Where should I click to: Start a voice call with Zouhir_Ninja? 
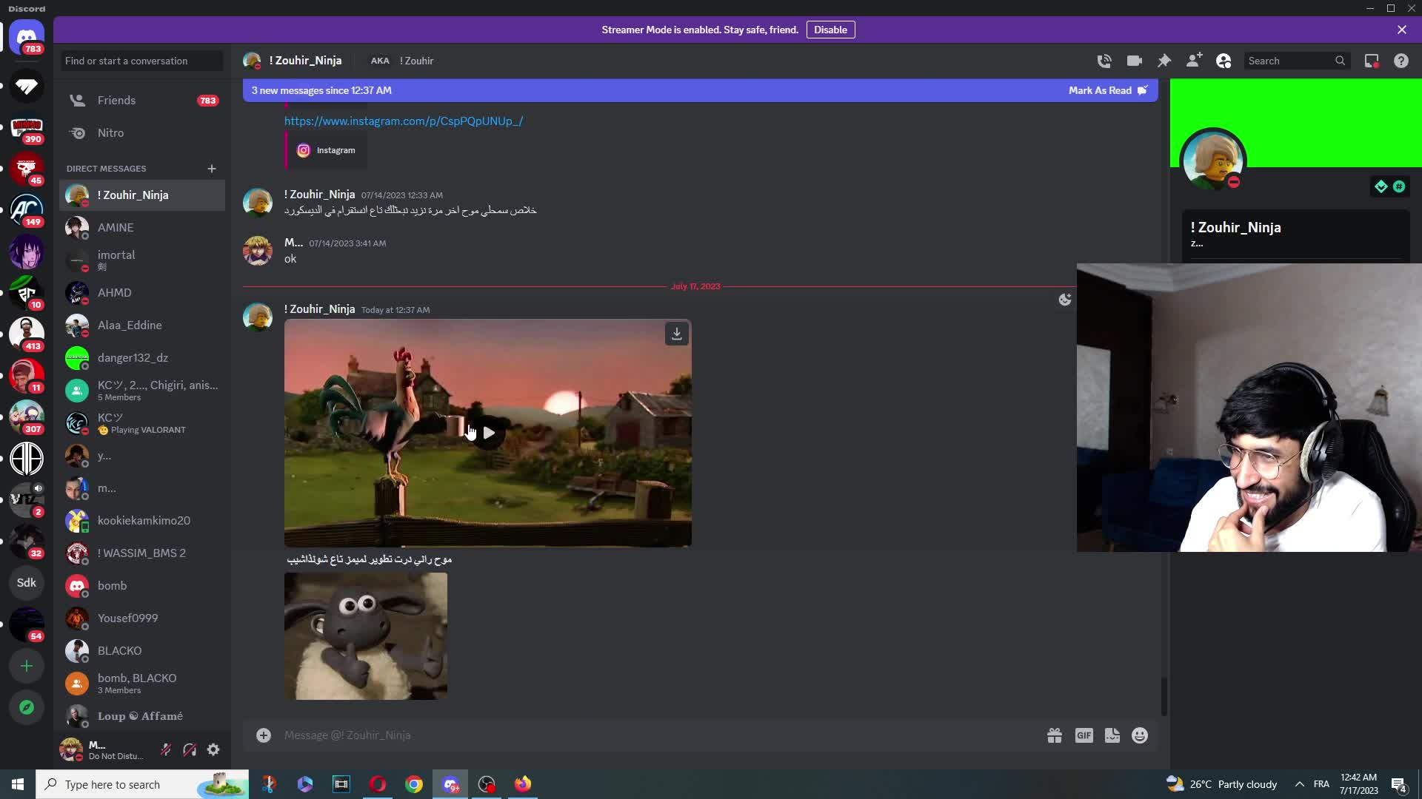pos(1104,61)
